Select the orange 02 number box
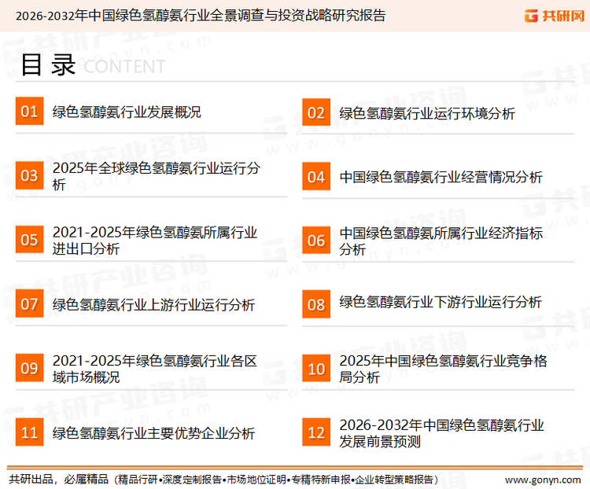This screenshot has height=489, width=590. click(316, 112)
